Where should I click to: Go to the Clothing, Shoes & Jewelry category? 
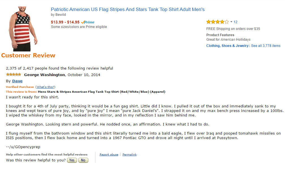tap(228, 46)
